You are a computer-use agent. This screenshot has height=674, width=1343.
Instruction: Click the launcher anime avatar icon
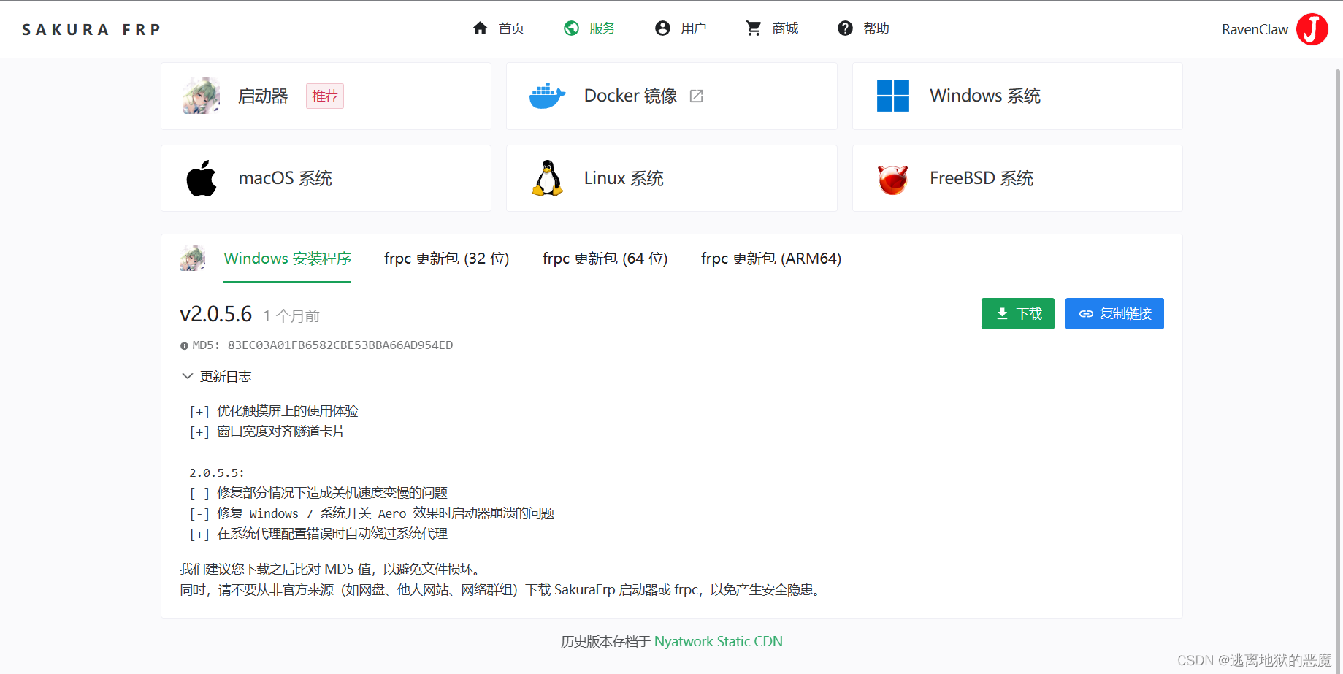[x=202, y=96]
